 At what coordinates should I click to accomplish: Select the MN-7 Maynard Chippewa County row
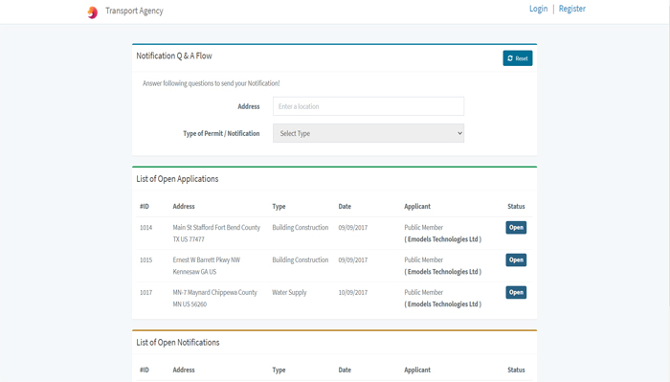point(334,299)
